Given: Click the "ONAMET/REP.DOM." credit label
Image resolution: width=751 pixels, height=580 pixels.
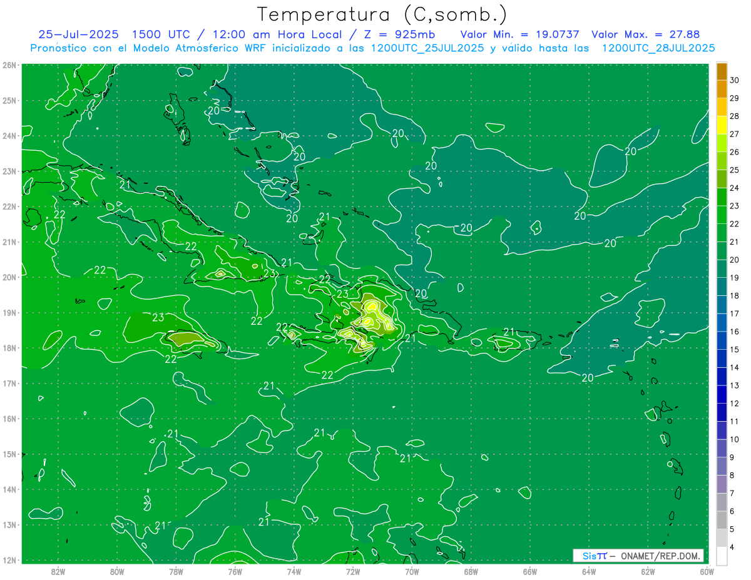Looking at the screenshot, I should [x=660, y=556].
